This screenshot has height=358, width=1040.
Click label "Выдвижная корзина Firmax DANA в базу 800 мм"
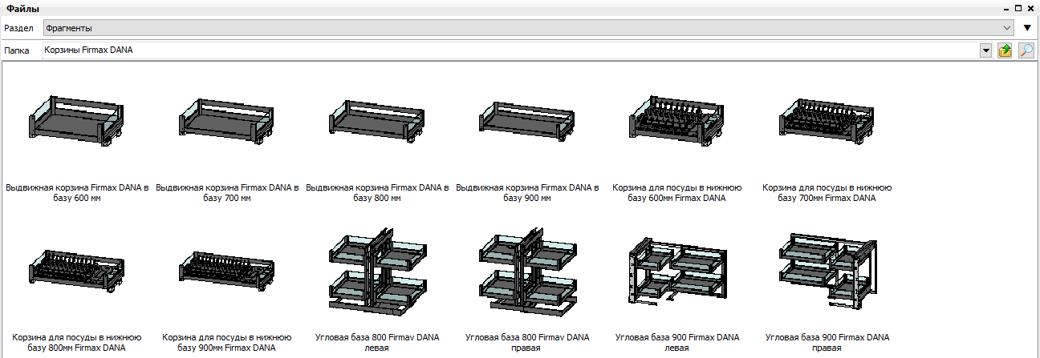(377, 193)
